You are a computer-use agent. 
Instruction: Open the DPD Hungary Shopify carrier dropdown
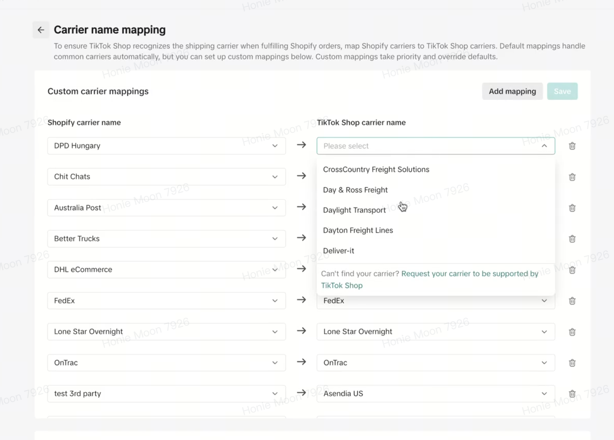coord(166,146)
